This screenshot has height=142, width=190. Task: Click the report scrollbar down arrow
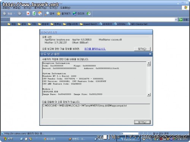(x=149, y=95)
